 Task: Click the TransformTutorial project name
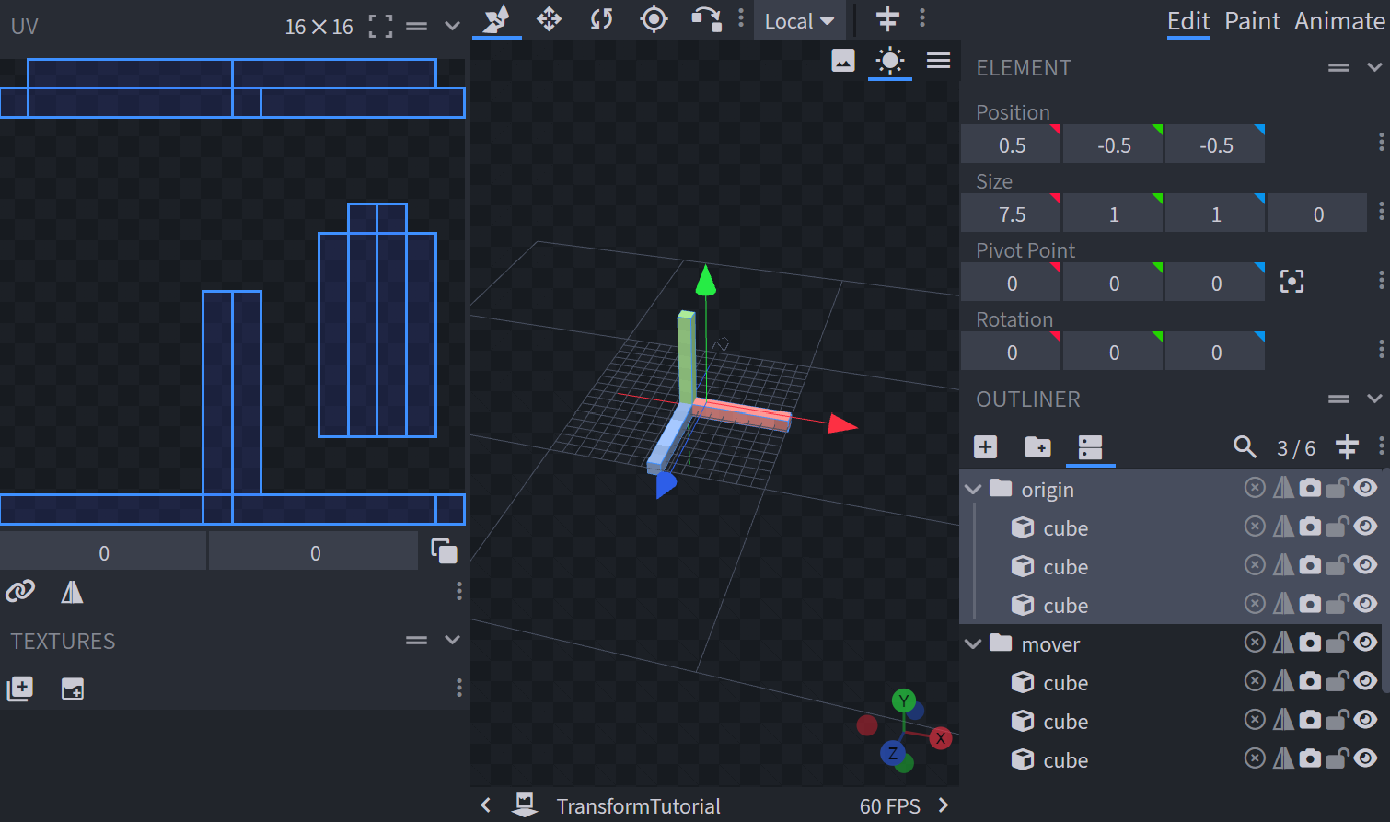pyautogui.click(x=638, y=806)
